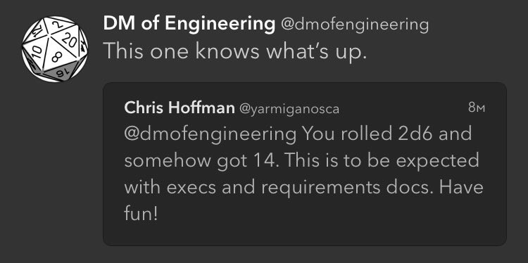This screenshot has height=263, width=528.
Task: Open the d20 dice profile avatar
Action: click(x=55, y=49)
